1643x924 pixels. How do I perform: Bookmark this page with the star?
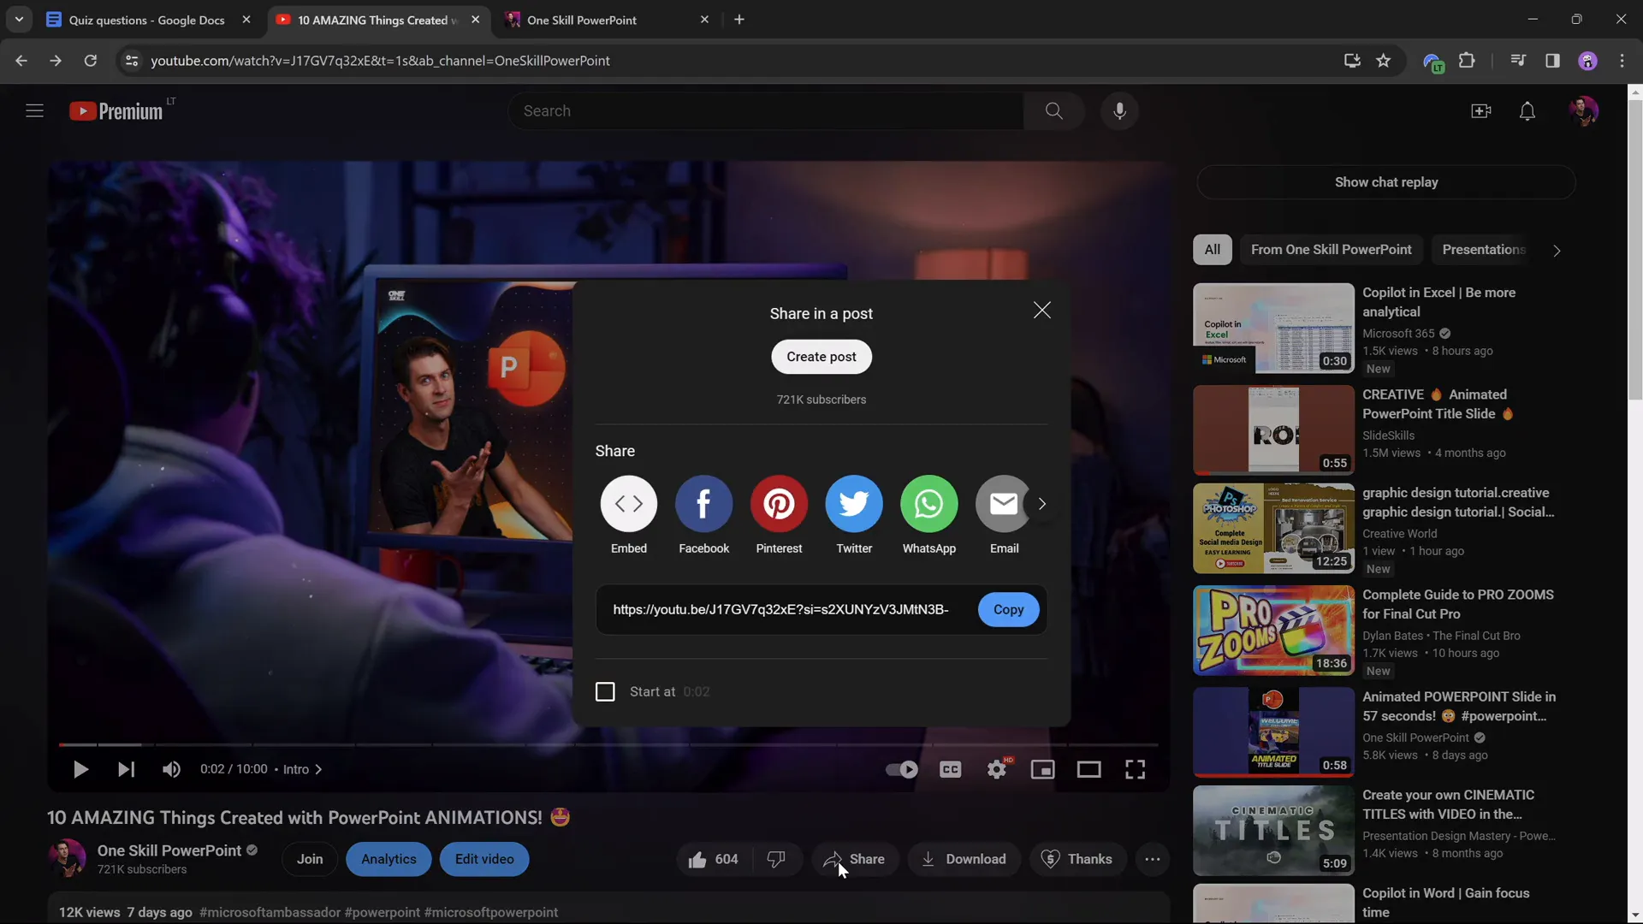(x=1383, y=61)
